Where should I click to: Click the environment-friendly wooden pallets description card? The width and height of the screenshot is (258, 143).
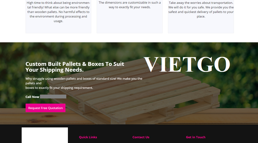[x=58, y=16]
